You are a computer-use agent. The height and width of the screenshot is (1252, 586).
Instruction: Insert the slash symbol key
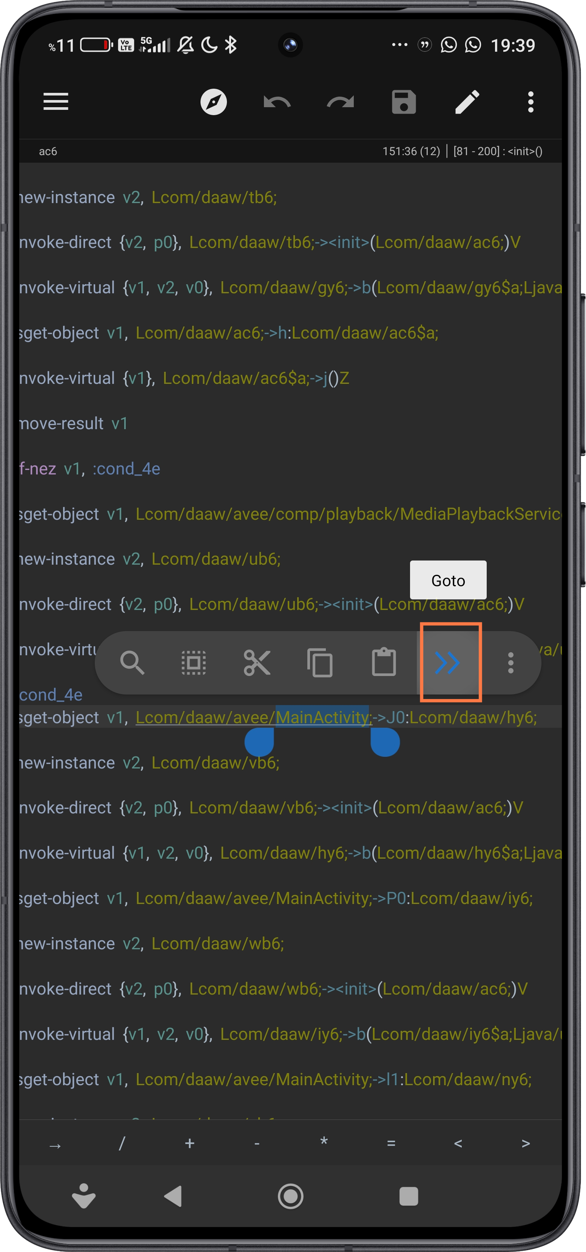pyautogui.click(x=122, y=1143)
